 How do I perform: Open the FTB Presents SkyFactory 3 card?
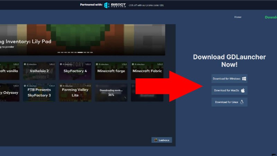[x=39, y=93]
